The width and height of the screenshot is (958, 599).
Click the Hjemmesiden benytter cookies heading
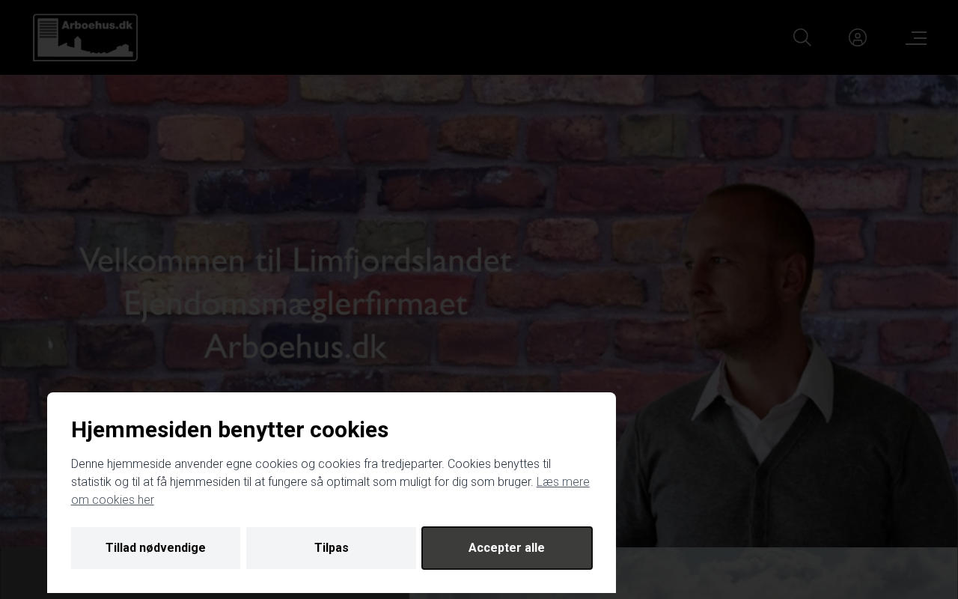230,430
